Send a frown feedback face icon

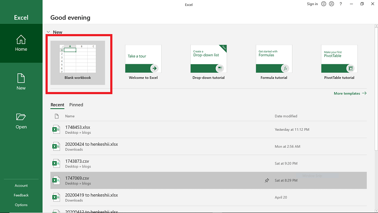(x=332, y=3)
